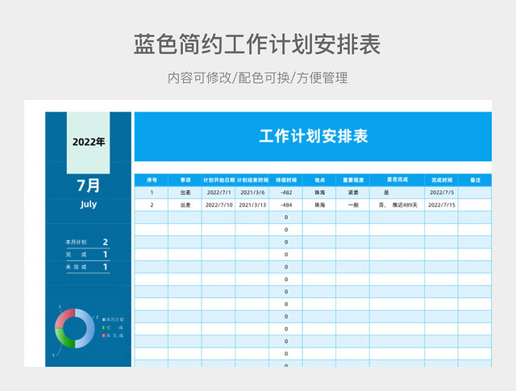
Task: Click the 7月 month label
Action: coord(88,185)
